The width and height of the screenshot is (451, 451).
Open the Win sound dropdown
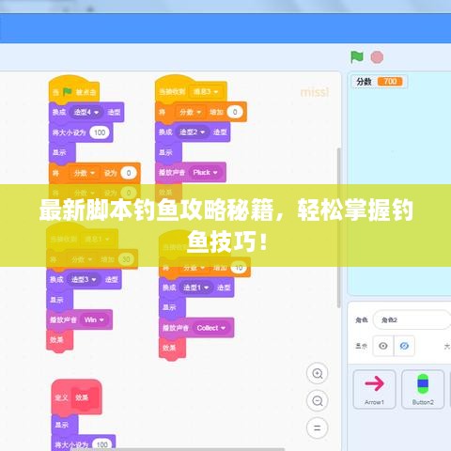point(94,319)
